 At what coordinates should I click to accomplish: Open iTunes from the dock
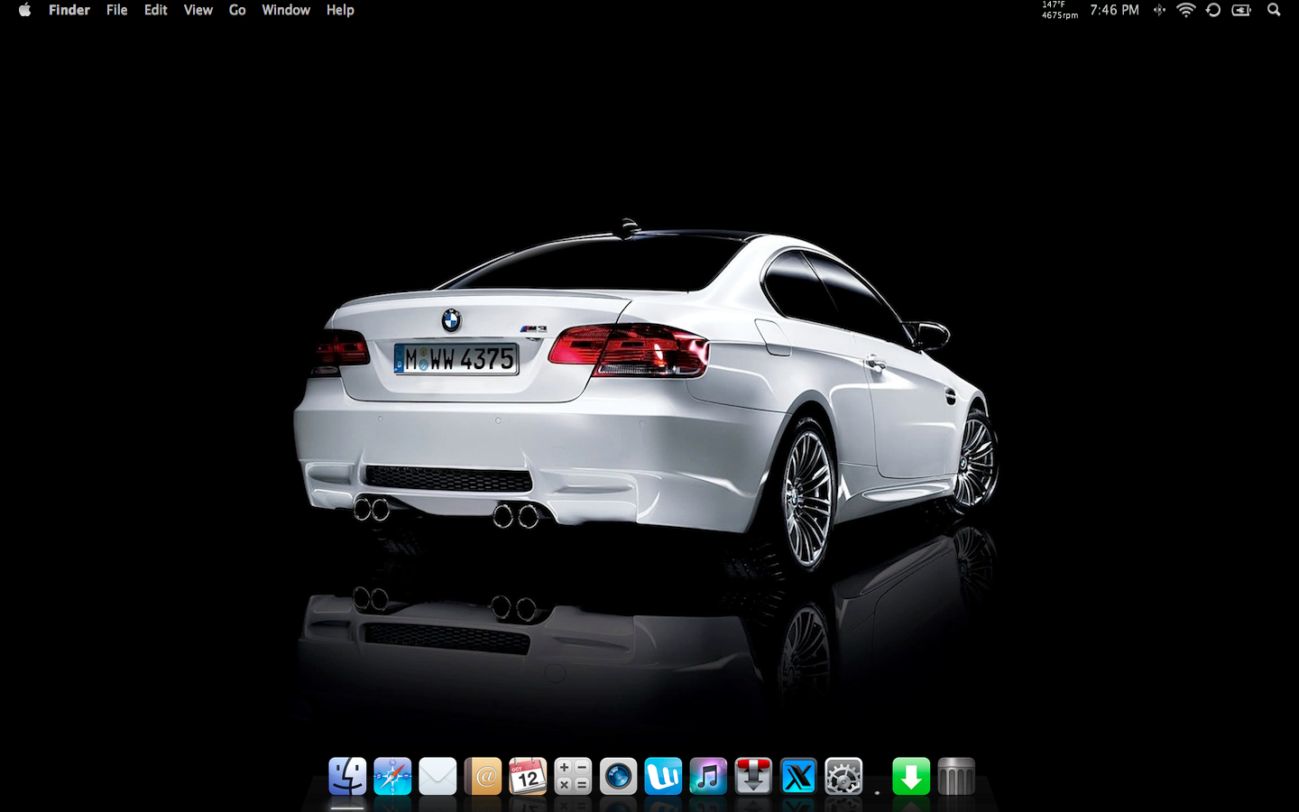point(708,776)
